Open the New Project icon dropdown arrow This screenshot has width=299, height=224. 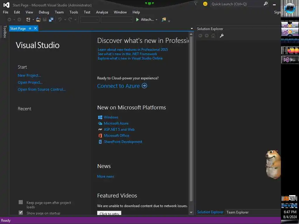[x=33, y=20]
